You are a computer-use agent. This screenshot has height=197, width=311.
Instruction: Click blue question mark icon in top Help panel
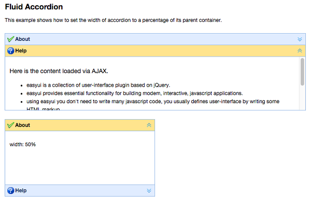click(10, 51)
